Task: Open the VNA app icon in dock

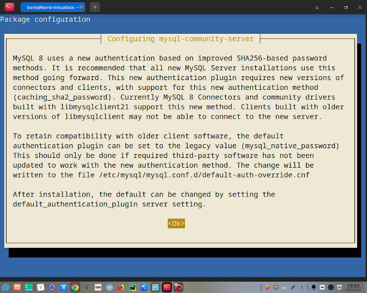Action: tap(98, 288)
